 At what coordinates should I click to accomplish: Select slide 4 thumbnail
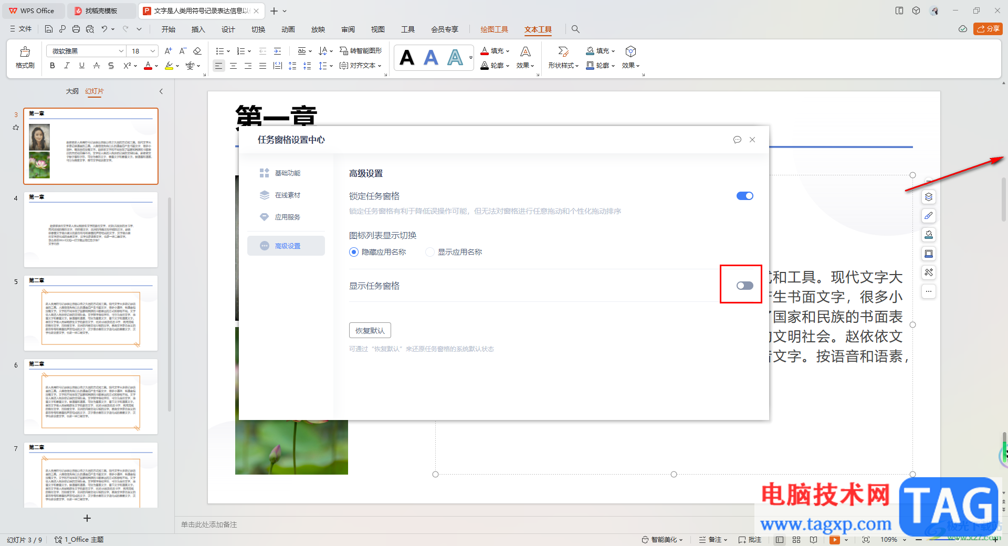click(91, 230)
